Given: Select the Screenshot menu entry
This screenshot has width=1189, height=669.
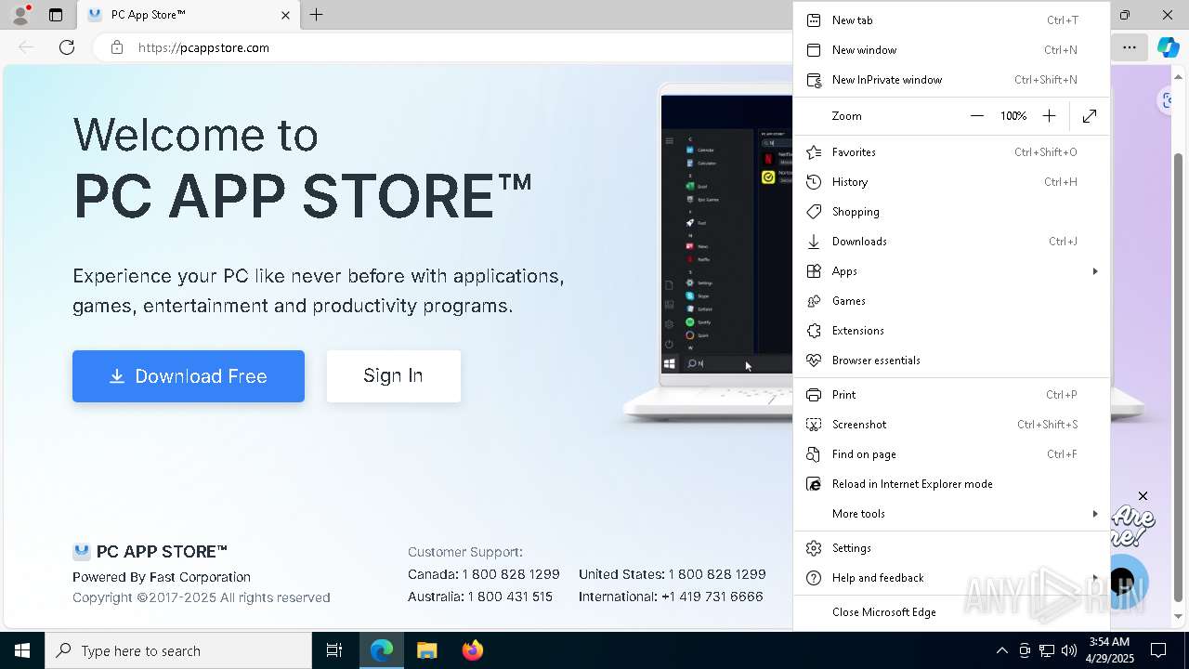Looking at the screenshot, I should coord(951,425).
